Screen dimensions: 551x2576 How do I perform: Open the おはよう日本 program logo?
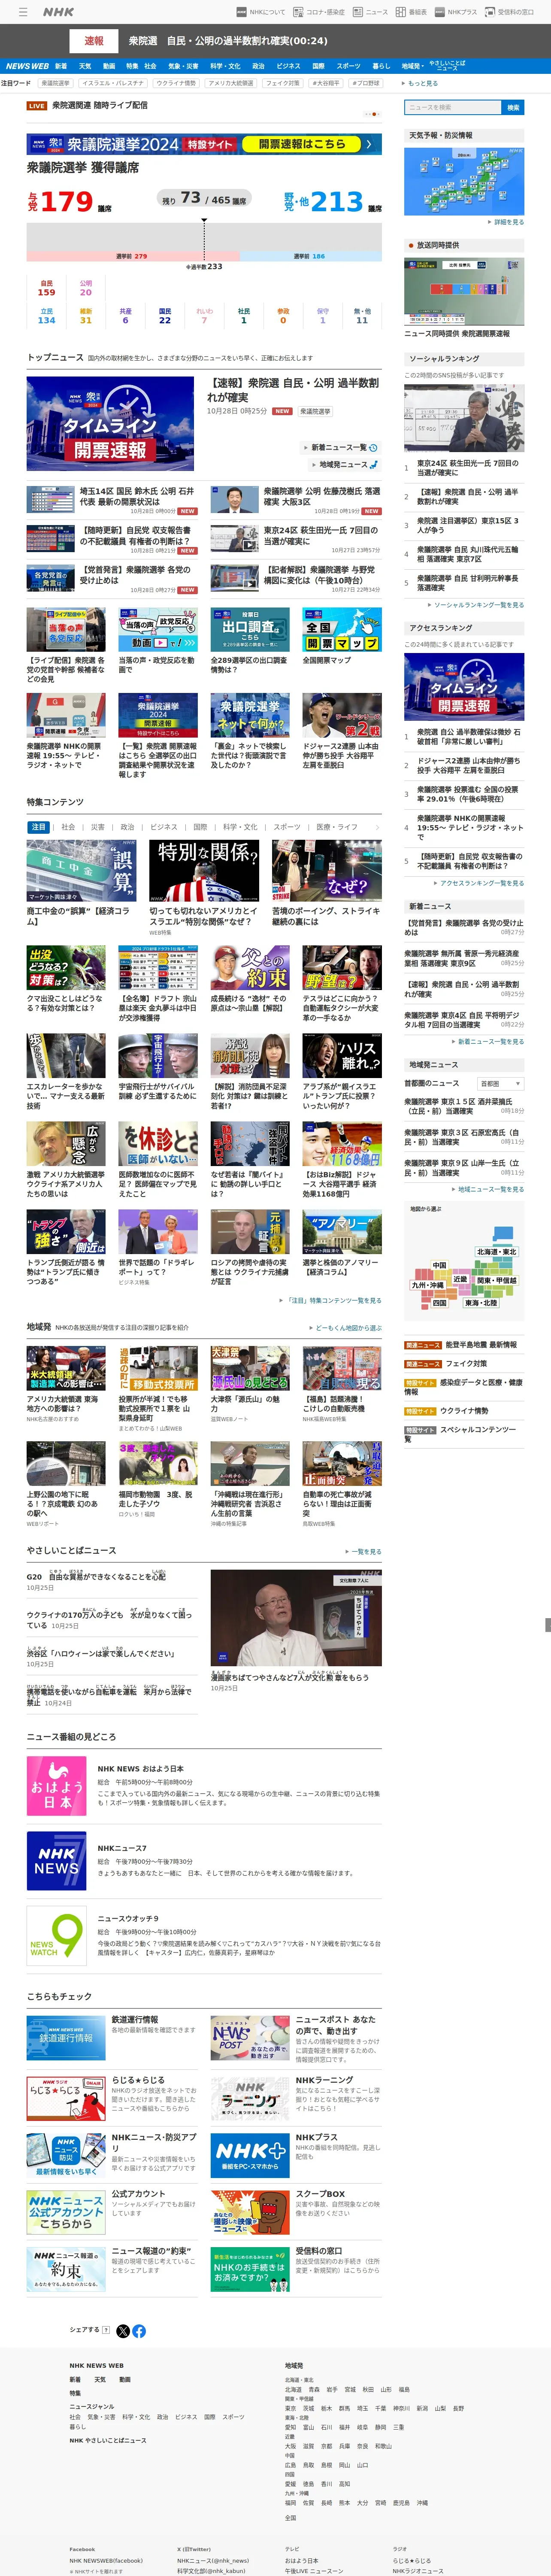point(56,1787)
